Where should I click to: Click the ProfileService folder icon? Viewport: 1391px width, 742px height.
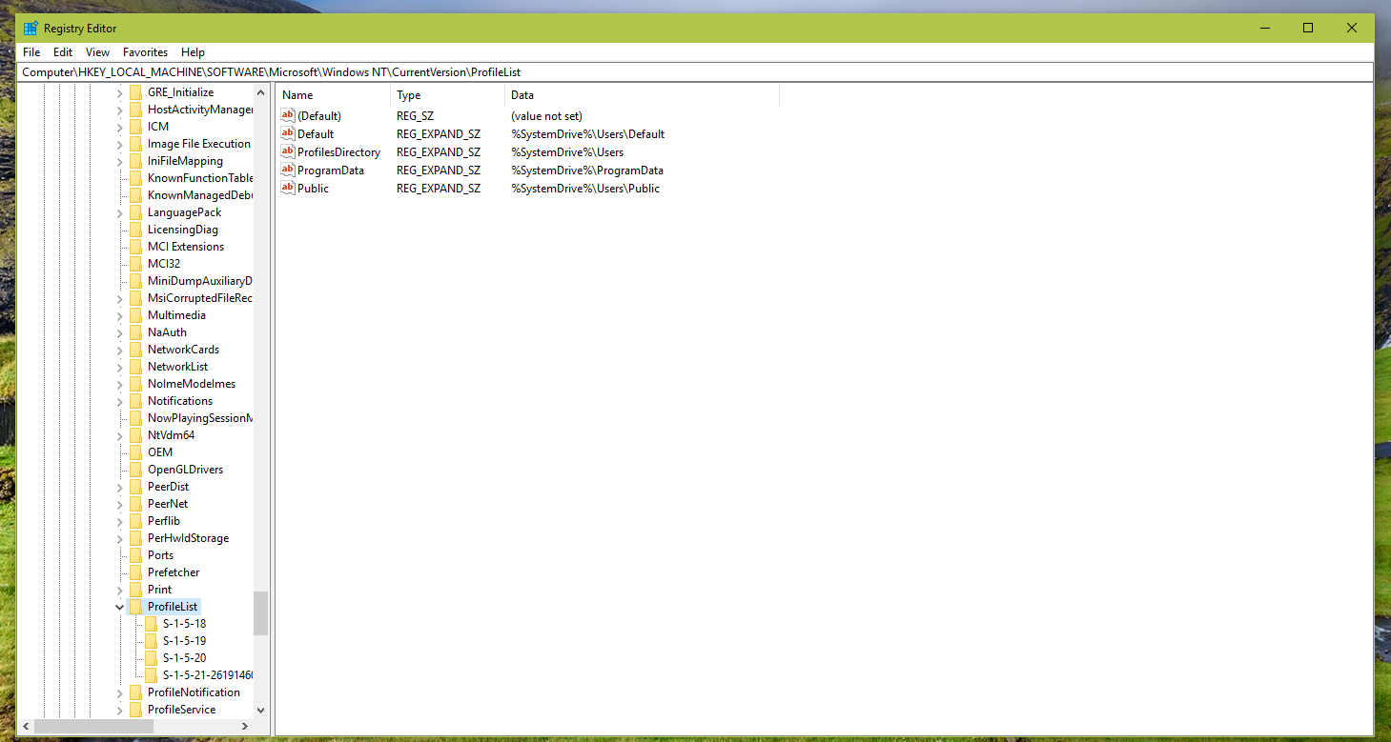pos(135,710)
